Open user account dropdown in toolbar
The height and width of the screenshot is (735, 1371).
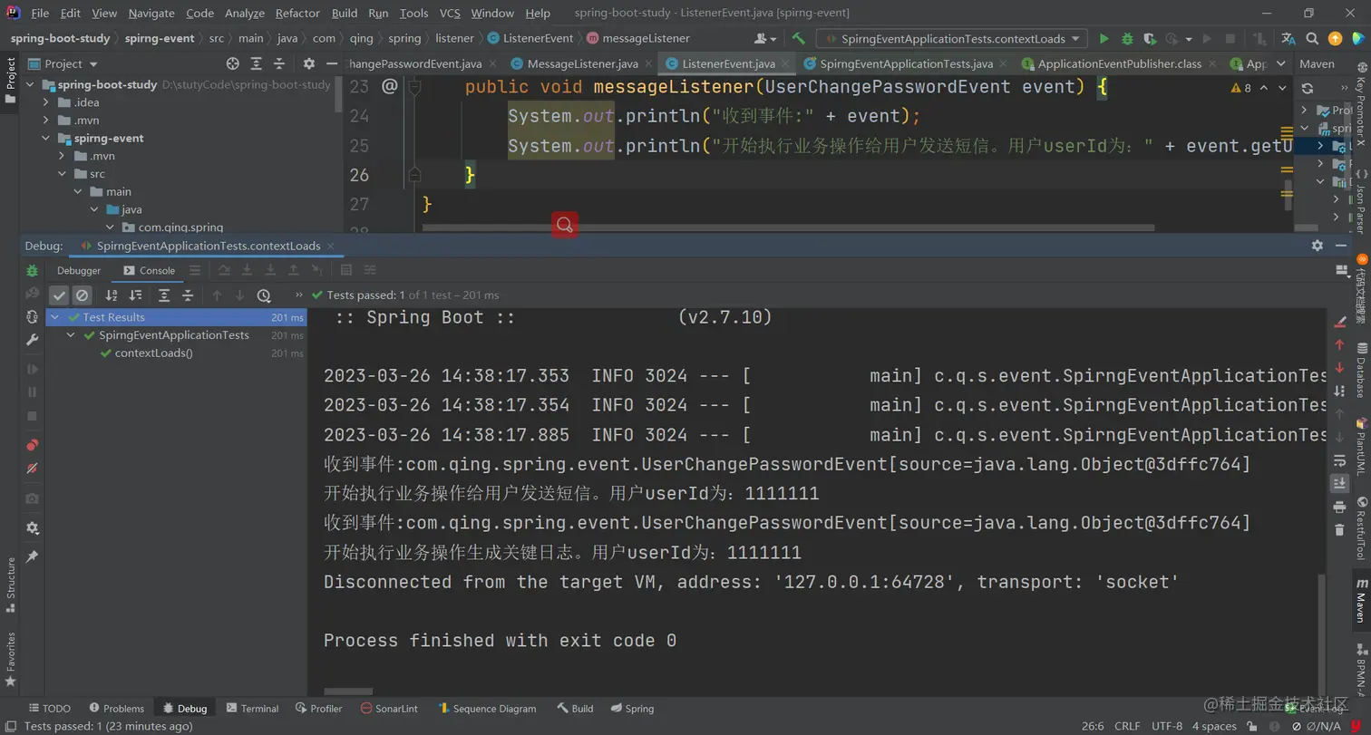(x=765, y=39)
